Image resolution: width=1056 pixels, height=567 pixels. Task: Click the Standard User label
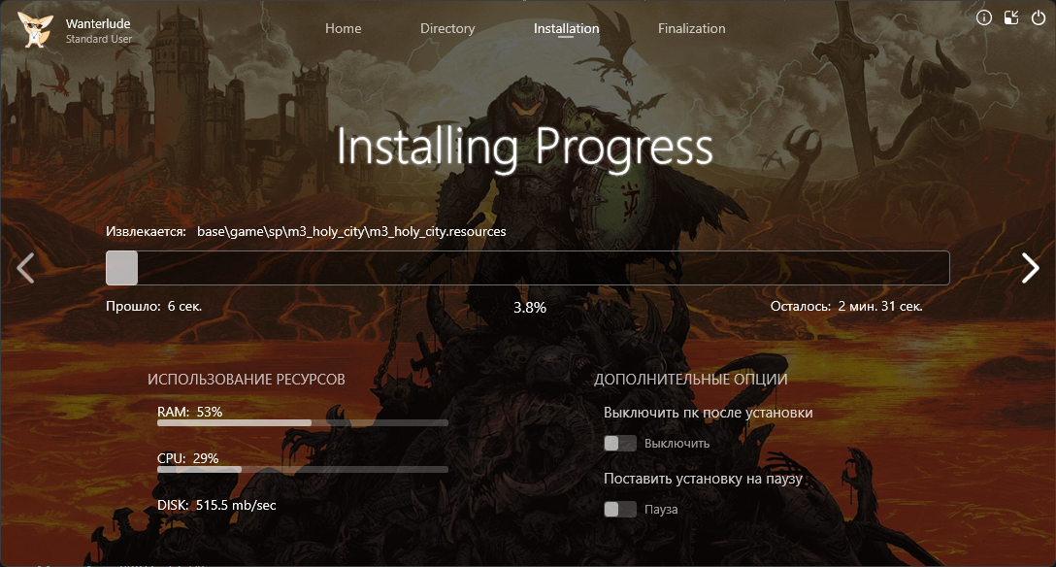[x=98, y=39]
